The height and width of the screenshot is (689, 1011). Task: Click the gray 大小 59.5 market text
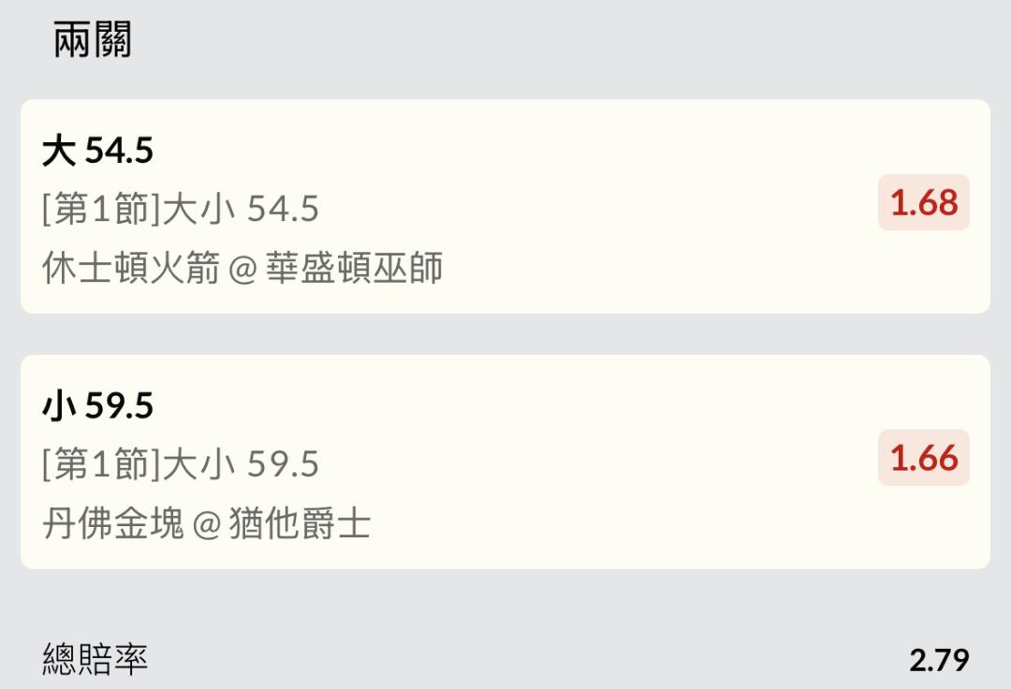click(242, 465)
